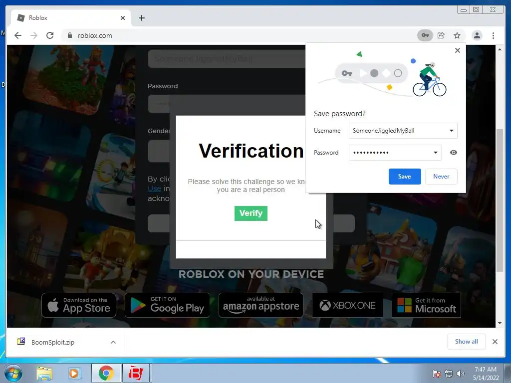Expand the BoomSploit.zip download options chevron

113,342
